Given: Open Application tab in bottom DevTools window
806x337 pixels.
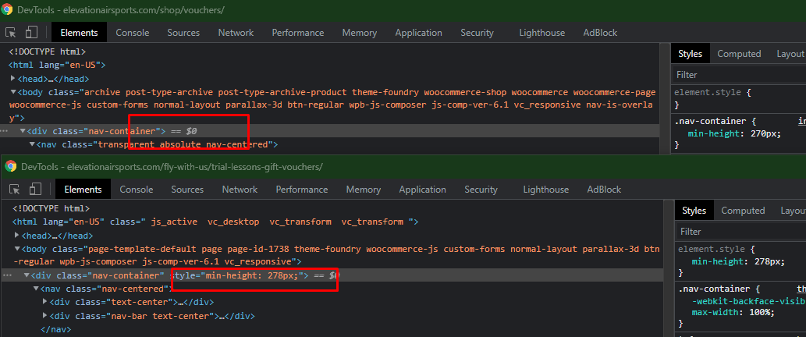Looking at the screenshot, I should coord(423,189).
